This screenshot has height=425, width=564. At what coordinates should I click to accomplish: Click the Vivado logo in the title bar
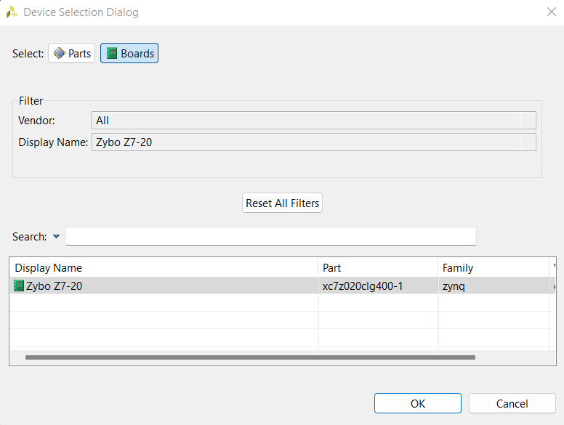12,12
